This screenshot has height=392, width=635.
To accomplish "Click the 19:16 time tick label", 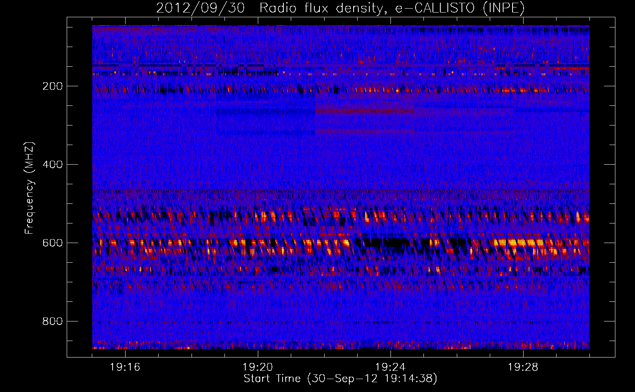I will [x=125, y=367].
